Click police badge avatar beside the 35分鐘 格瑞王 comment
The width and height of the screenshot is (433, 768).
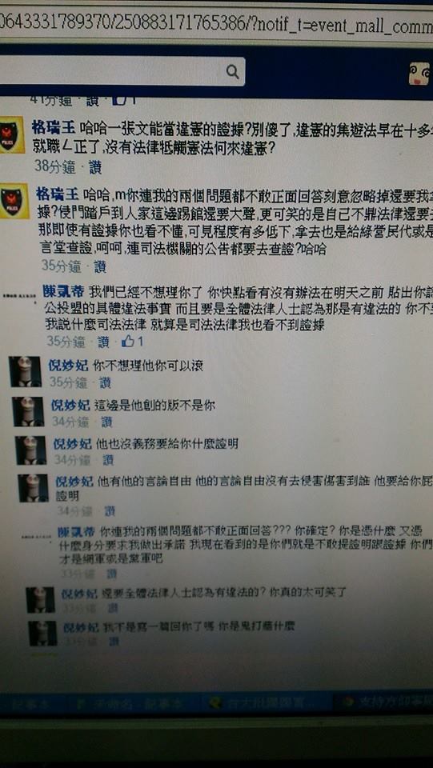pyautogui.click(x=14, y=202)
